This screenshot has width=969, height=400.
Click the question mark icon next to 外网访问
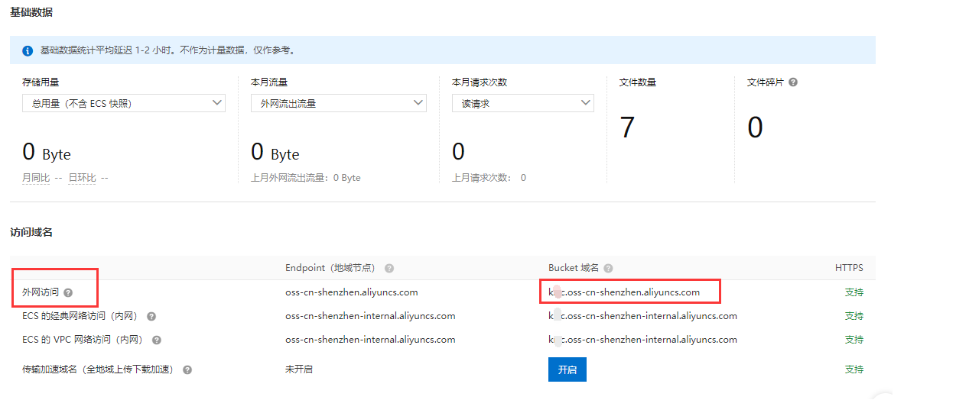(x=68, y=292)
